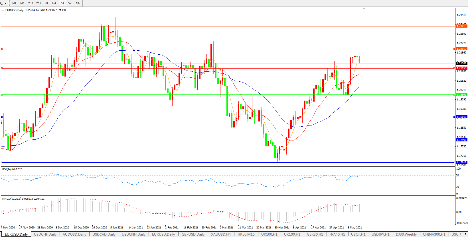Screen dimensions: 468x237
Task: Toggle the W1 weekly timeframe
Action: (x=70, y=3)
